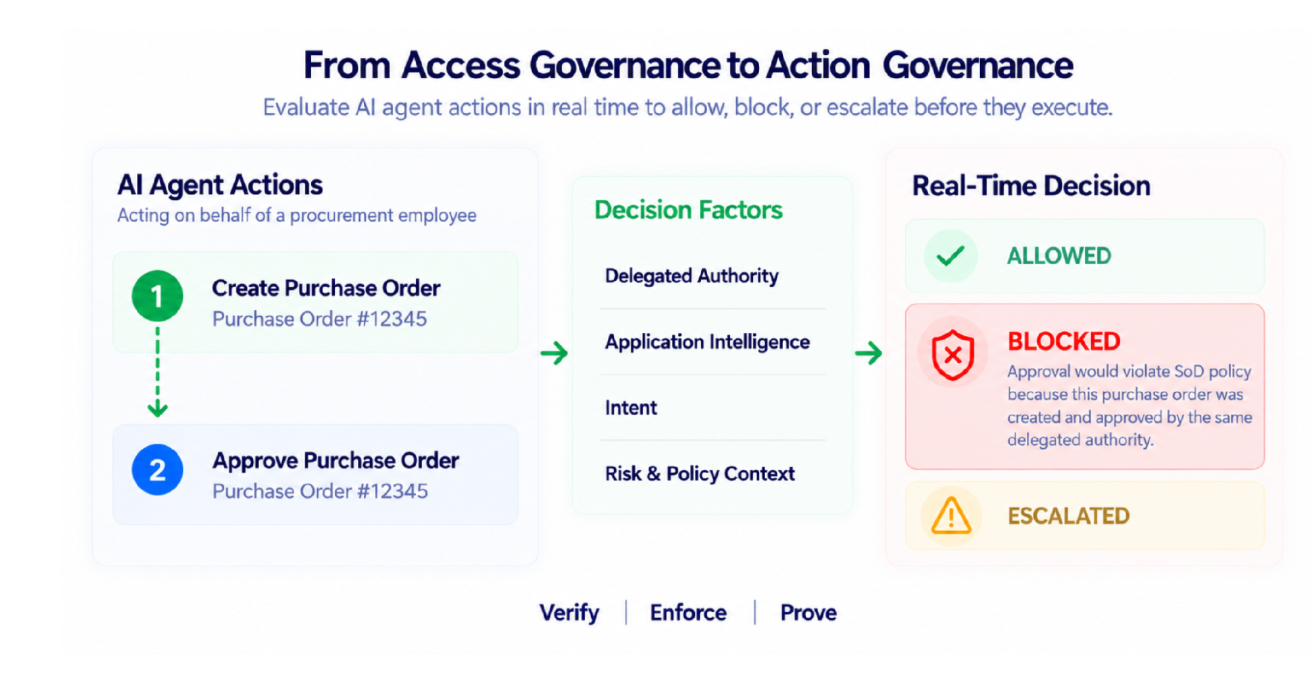This screenshot has width=1315, height=673.
Task: Select the Intent decision factor
Action: click(631, 408)
